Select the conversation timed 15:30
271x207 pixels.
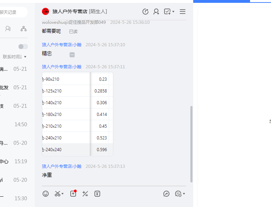(x=14, y=198)
